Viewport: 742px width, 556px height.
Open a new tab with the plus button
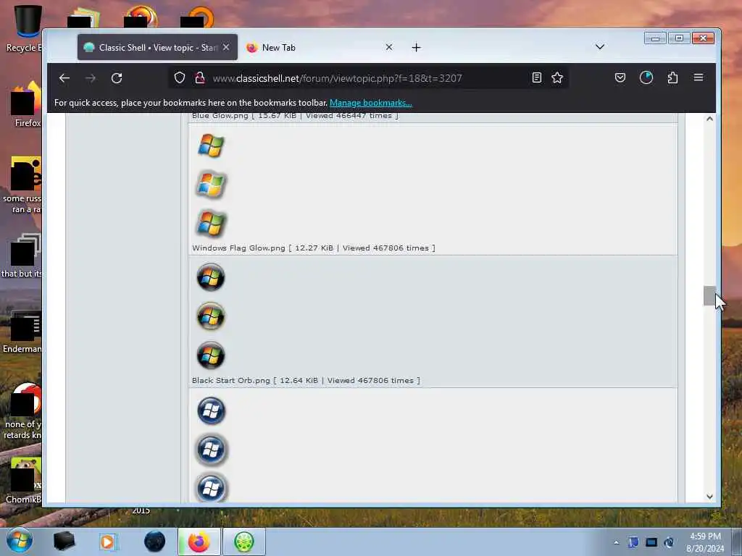[416, 47]
